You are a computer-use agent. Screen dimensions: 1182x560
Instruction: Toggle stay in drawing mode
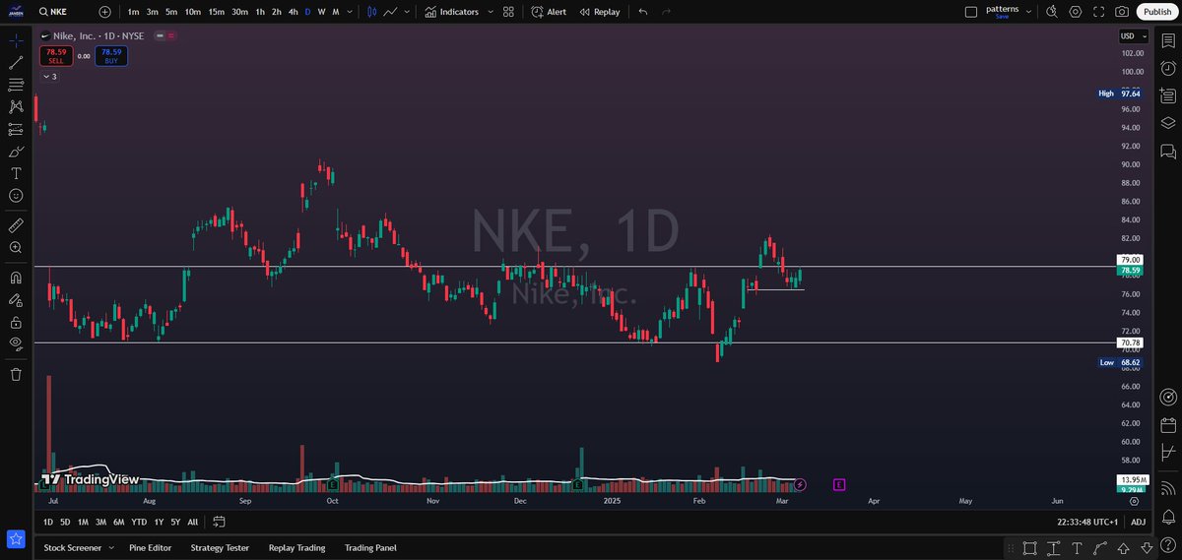click(x=16, y=300)
